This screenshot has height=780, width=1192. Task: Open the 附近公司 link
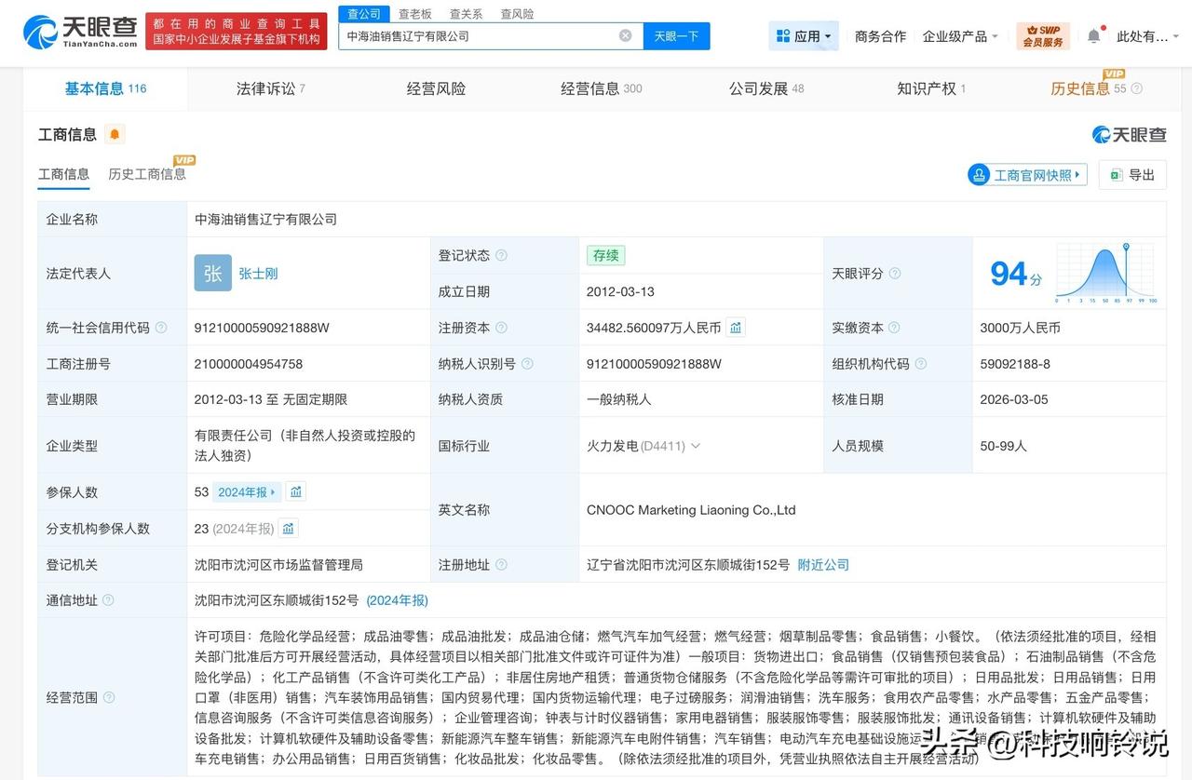coord(822,564)
